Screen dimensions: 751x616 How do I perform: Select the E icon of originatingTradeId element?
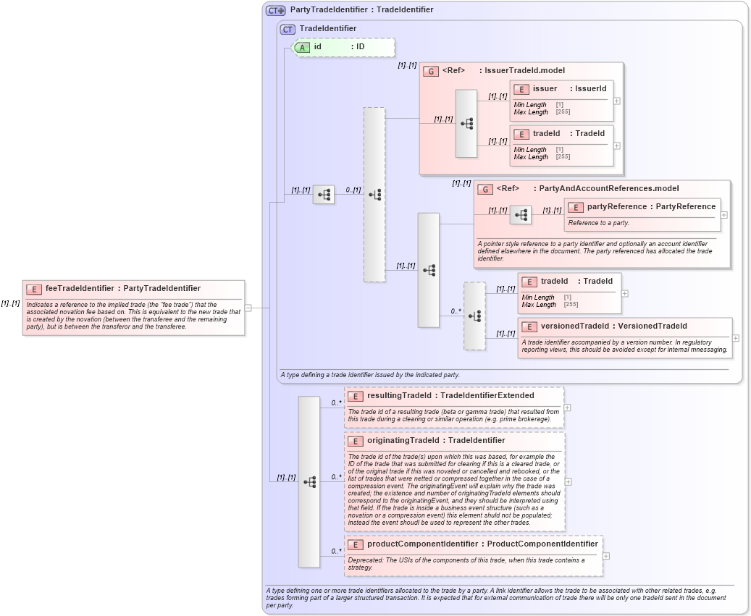[x=355, y=440]
